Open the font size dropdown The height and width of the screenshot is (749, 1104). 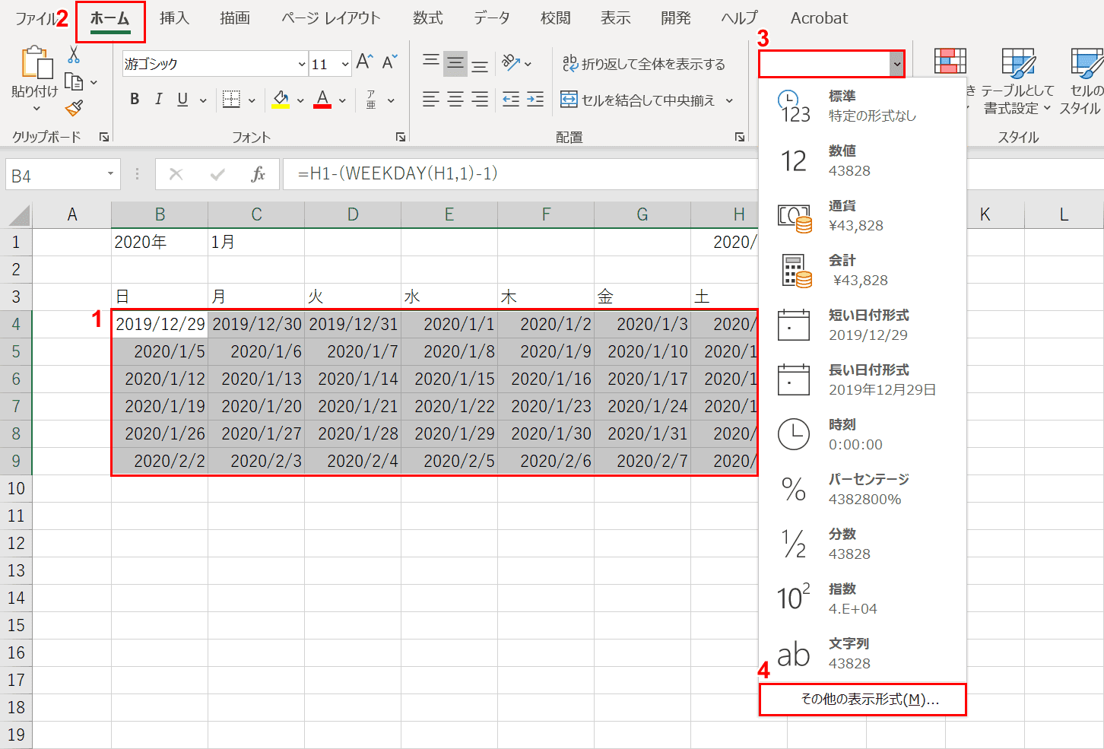[345, 65]
